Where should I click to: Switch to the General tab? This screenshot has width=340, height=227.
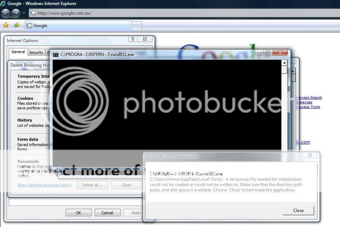[x=18, y=52]
